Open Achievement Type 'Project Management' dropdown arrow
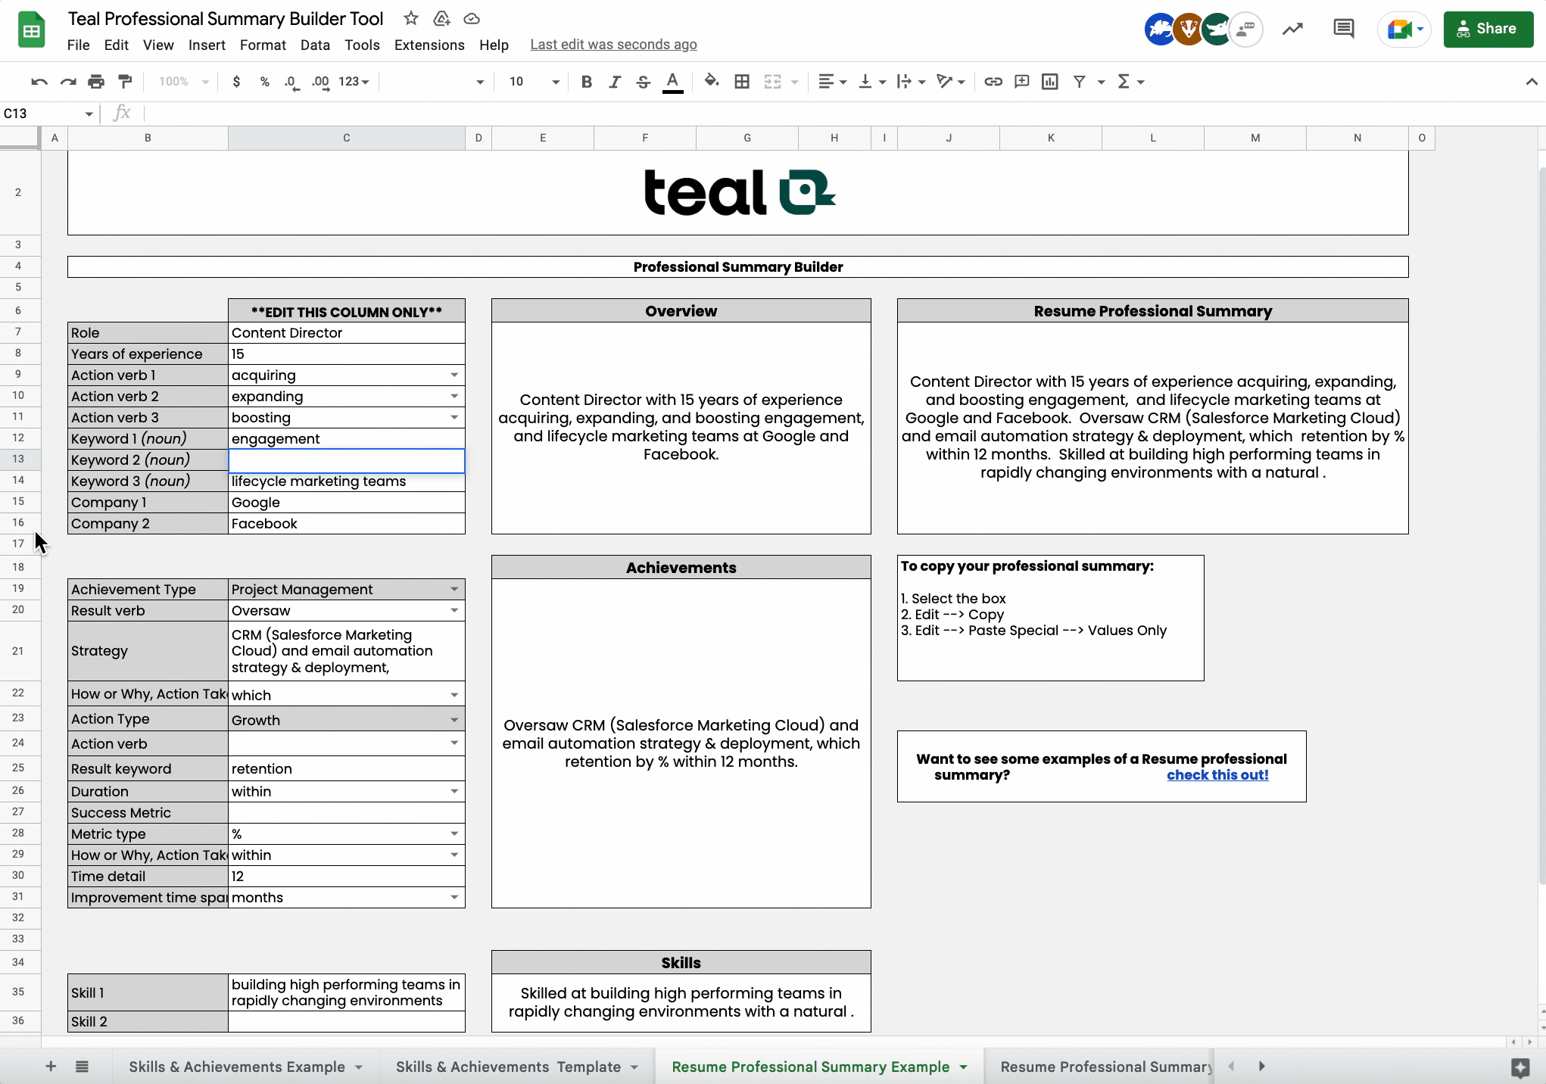This screenshot has width=1546, height=1084. [454, 590]
